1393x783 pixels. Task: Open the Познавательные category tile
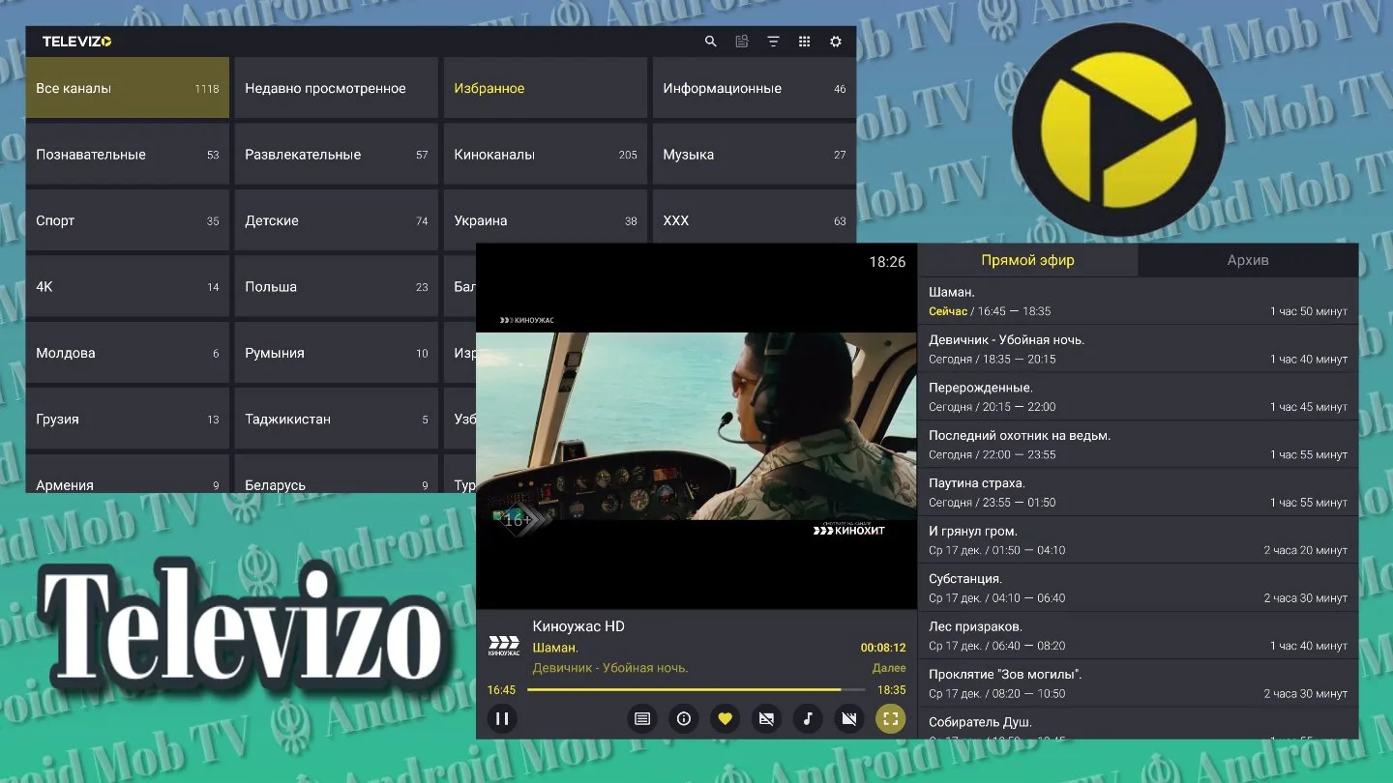(128, 154)
